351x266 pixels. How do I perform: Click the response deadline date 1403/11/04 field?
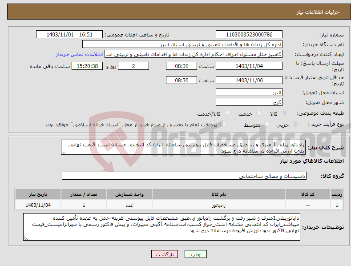(249, 66)
